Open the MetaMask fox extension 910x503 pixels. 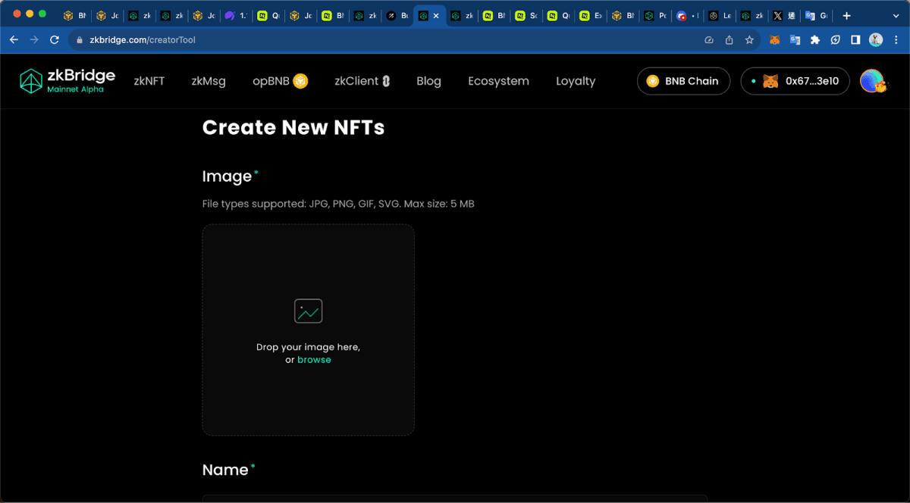775,39
